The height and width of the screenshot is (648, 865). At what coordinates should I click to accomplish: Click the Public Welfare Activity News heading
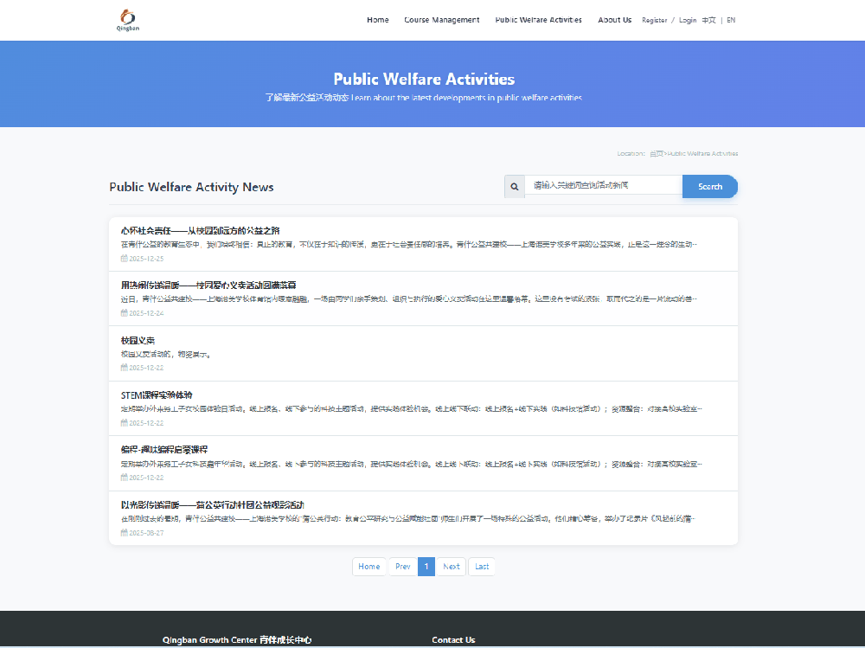tap(191, 187)
